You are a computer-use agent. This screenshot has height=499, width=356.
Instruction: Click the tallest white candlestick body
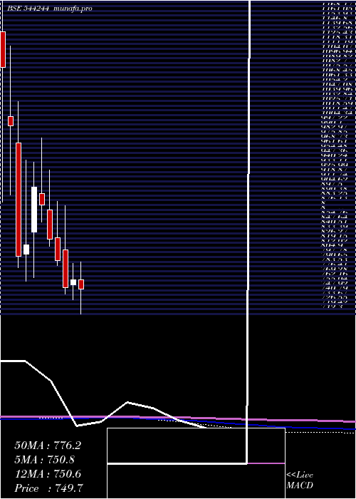coord(34,210)
